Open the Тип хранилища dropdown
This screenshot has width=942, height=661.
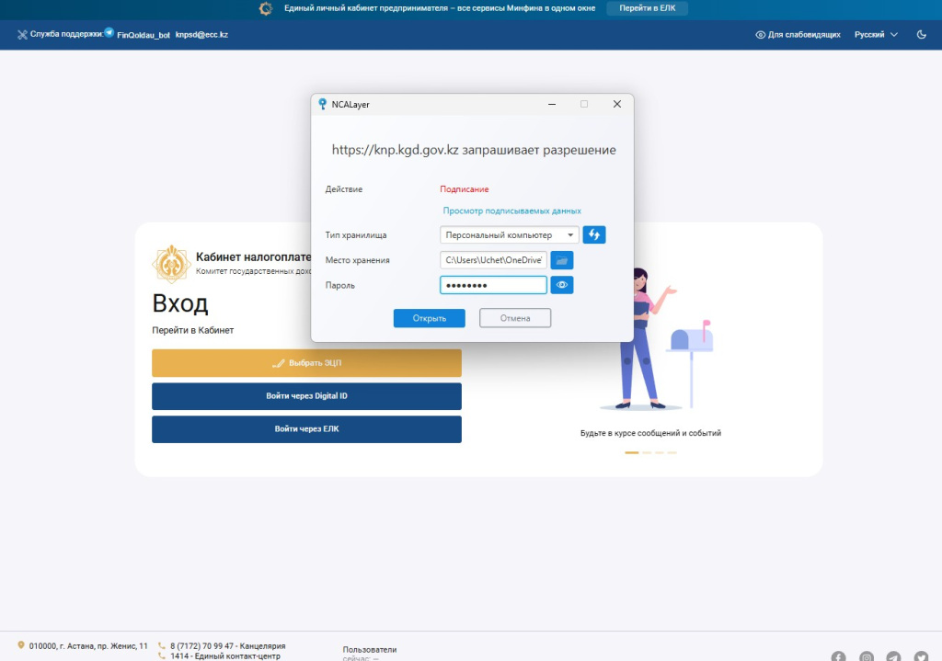pyautogui.click(x=571, y=234)
